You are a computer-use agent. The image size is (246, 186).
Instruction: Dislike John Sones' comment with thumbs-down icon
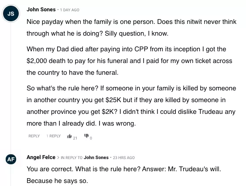[86, 136]
